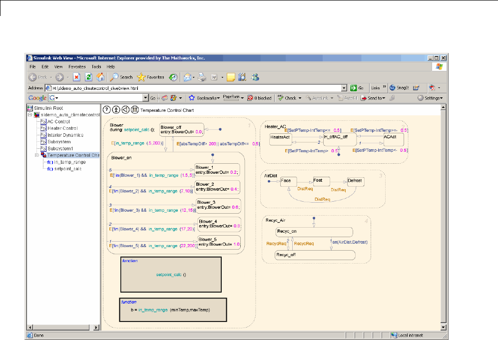The width and height of the screenshot is (498, 340).
Task: Open the address bar dropdown arrow
Action: [344, 88]
